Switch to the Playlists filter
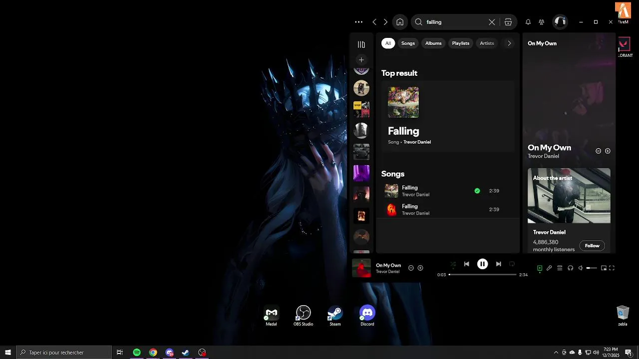 (x=461, y=43)
